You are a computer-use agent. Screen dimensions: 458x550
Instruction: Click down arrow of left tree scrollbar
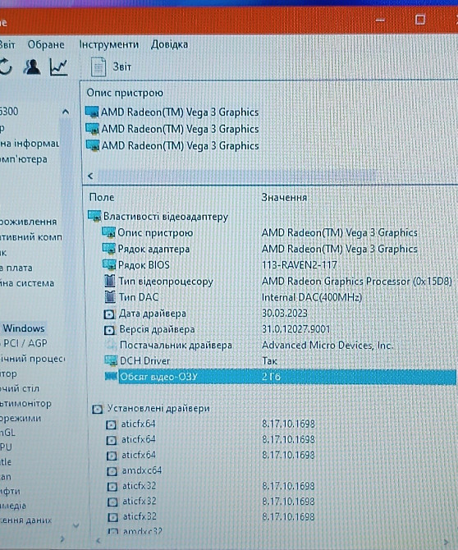point(76,525)
